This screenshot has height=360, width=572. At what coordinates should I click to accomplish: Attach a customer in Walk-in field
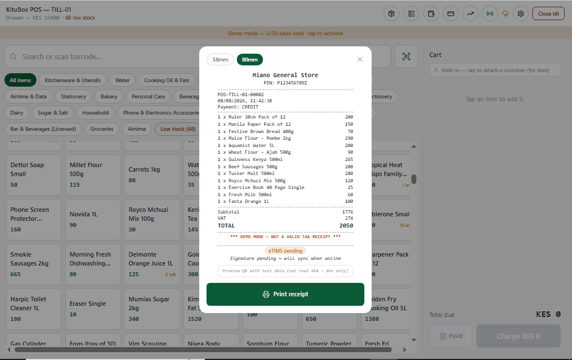[x=495, y=70]
